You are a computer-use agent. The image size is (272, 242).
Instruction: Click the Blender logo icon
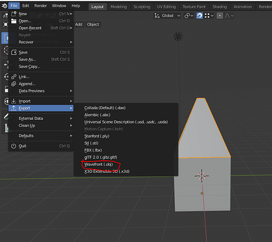coord(5,6)
